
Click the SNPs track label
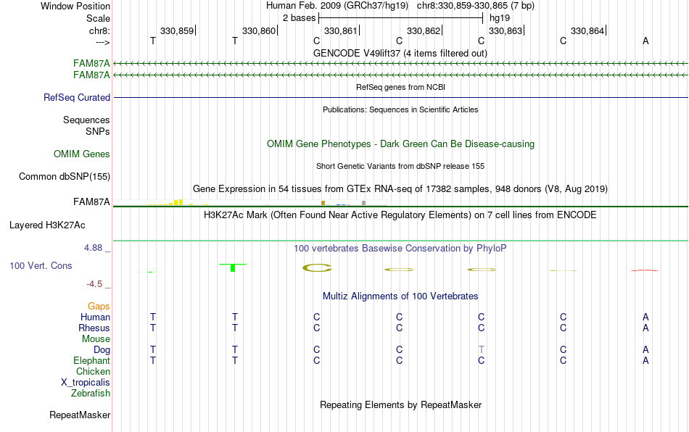click(98, 131)
